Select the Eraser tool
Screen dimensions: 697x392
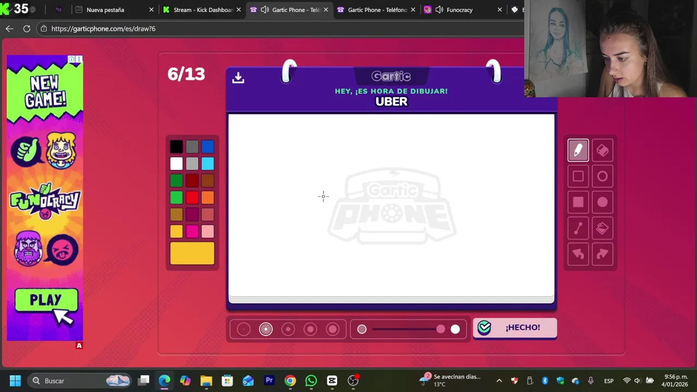click(602, 150)
